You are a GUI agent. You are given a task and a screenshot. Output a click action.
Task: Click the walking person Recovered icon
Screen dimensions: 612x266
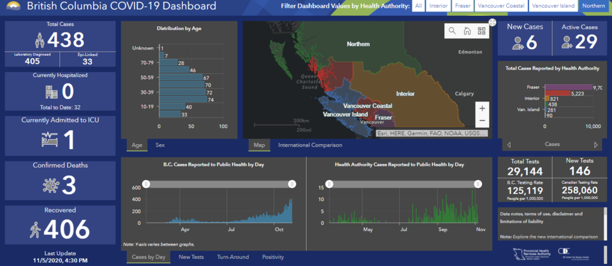[35, 230]
